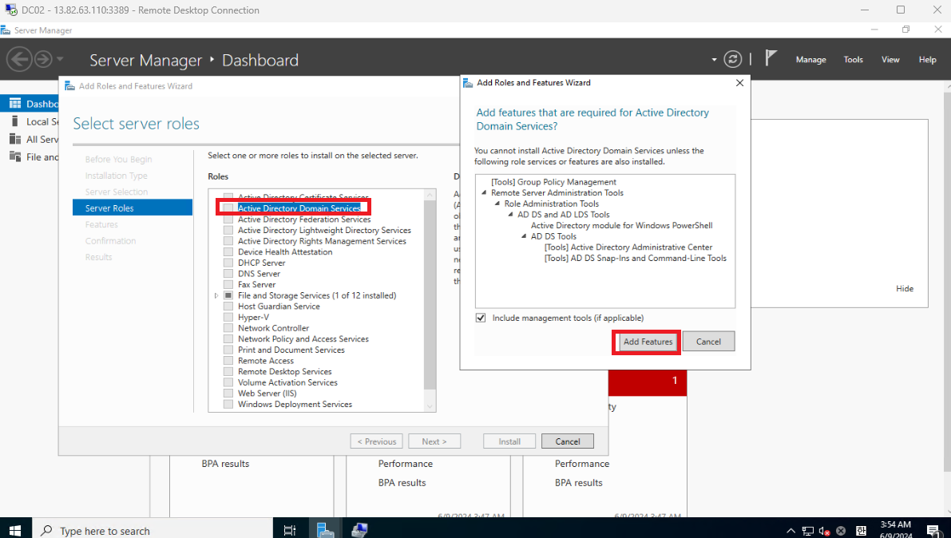Collapse AD DS Tools node
This screenshot has height=538, width=951.
[x=524, y=236]
